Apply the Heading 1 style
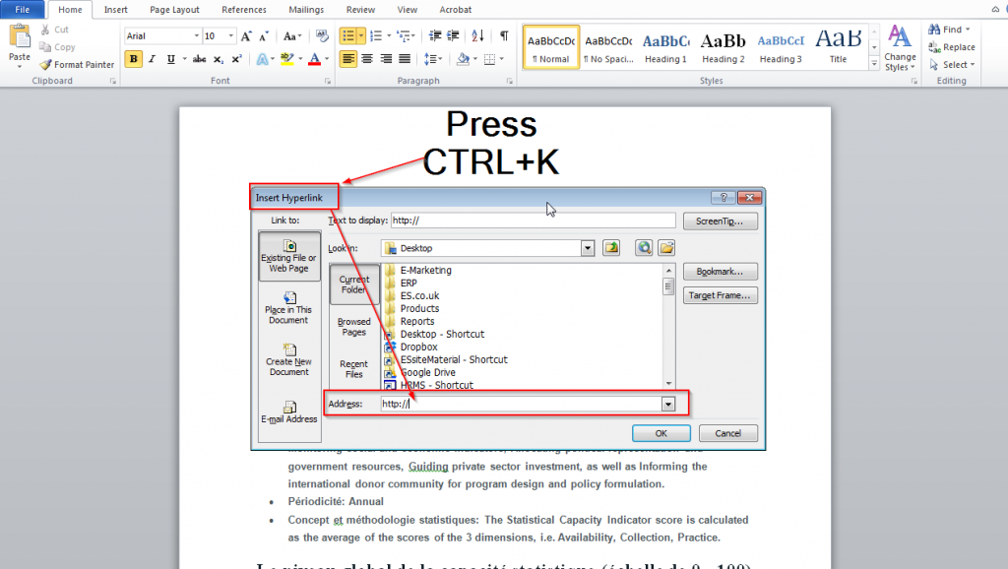This screenshot has width=1008, height=569. (x=666, y=47)
